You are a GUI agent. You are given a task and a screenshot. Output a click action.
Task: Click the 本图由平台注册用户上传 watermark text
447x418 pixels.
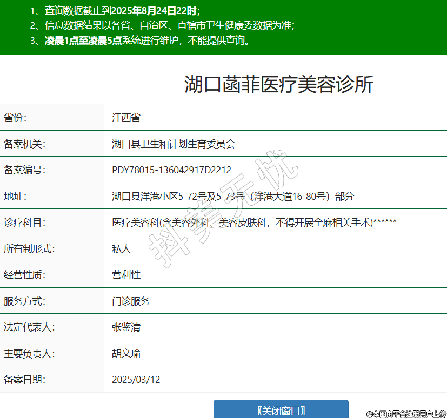405,414
